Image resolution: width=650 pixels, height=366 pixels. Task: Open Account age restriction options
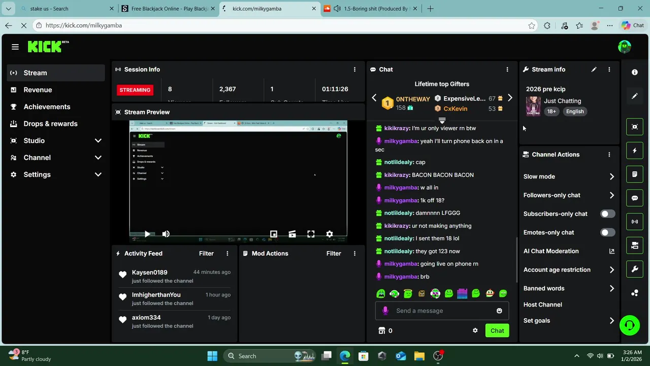point(569,270)
